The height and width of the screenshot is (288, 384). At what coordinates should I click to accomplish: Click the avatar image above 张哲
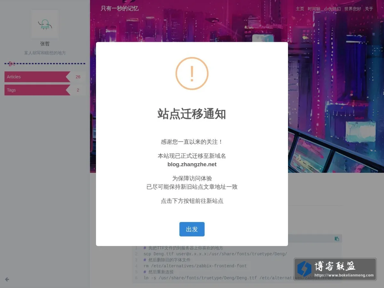45,24
